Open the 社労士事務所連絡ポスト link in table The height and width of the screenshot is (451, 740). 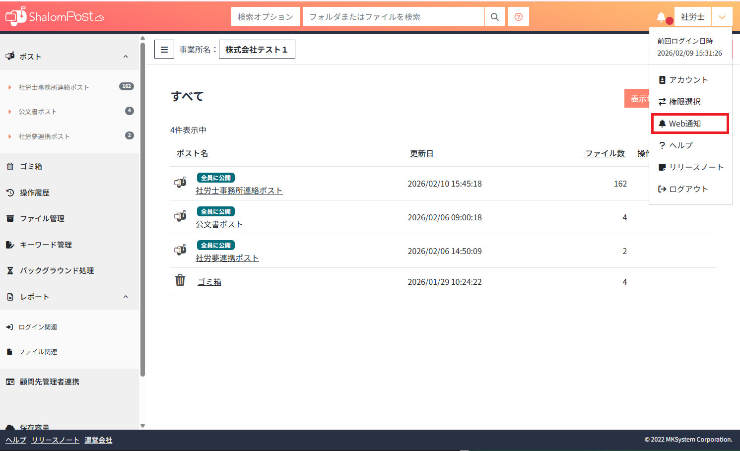[239, 191]
